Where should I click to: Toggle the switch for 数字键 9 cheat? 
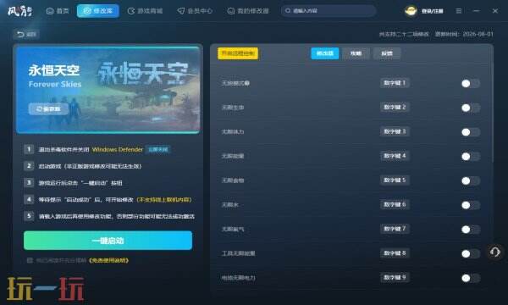coord(471,278)
